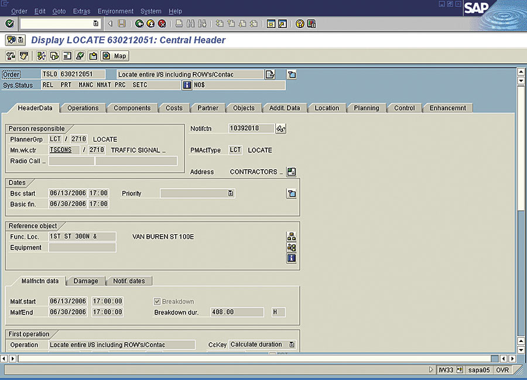Click the Breakdown dur. value 408.00
Viewport: 527px width, 380px height.
[x=237, y=312]
